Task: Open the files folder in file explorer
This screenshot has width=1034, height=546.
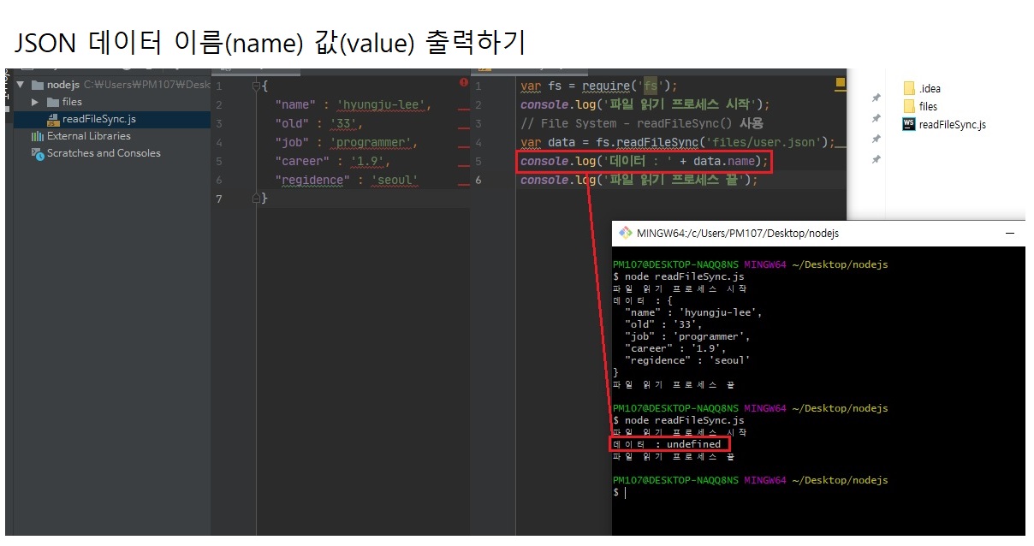Action: tap(928, 106)
